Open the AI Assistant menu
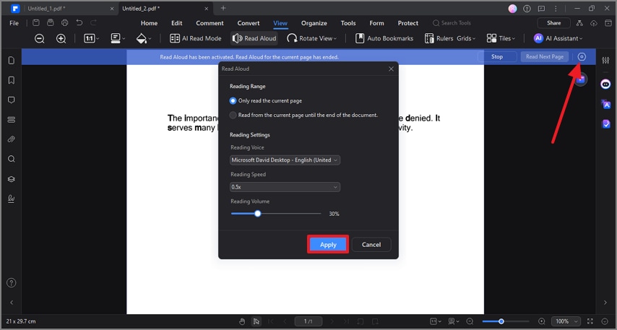 pos(558,38)
